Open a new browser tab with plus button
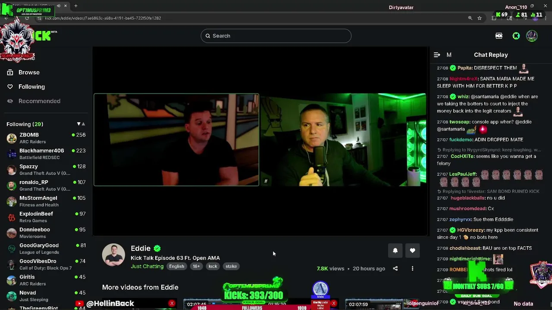Image resolution: width=552 pixels, height=310 pixels. point(76,6)
